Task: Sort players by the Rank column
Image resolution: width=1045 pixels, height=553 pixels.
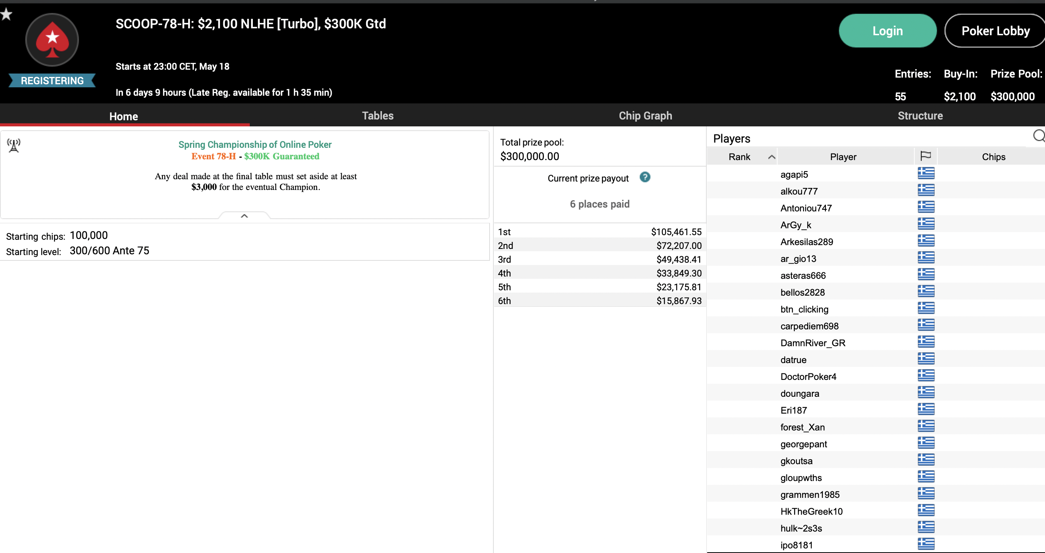Action: point(742,157)
